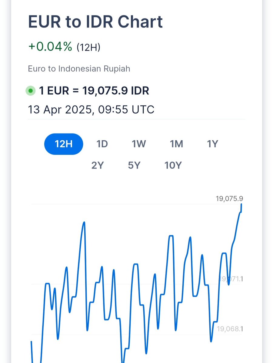Screen dimensions: 273x363
Task: Click the tallest early peak on chart line
Action: [84, 223]
